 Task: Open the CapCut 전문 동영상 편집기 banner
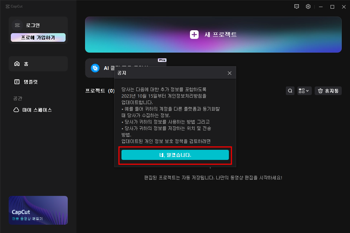click(x=38, y=210)
